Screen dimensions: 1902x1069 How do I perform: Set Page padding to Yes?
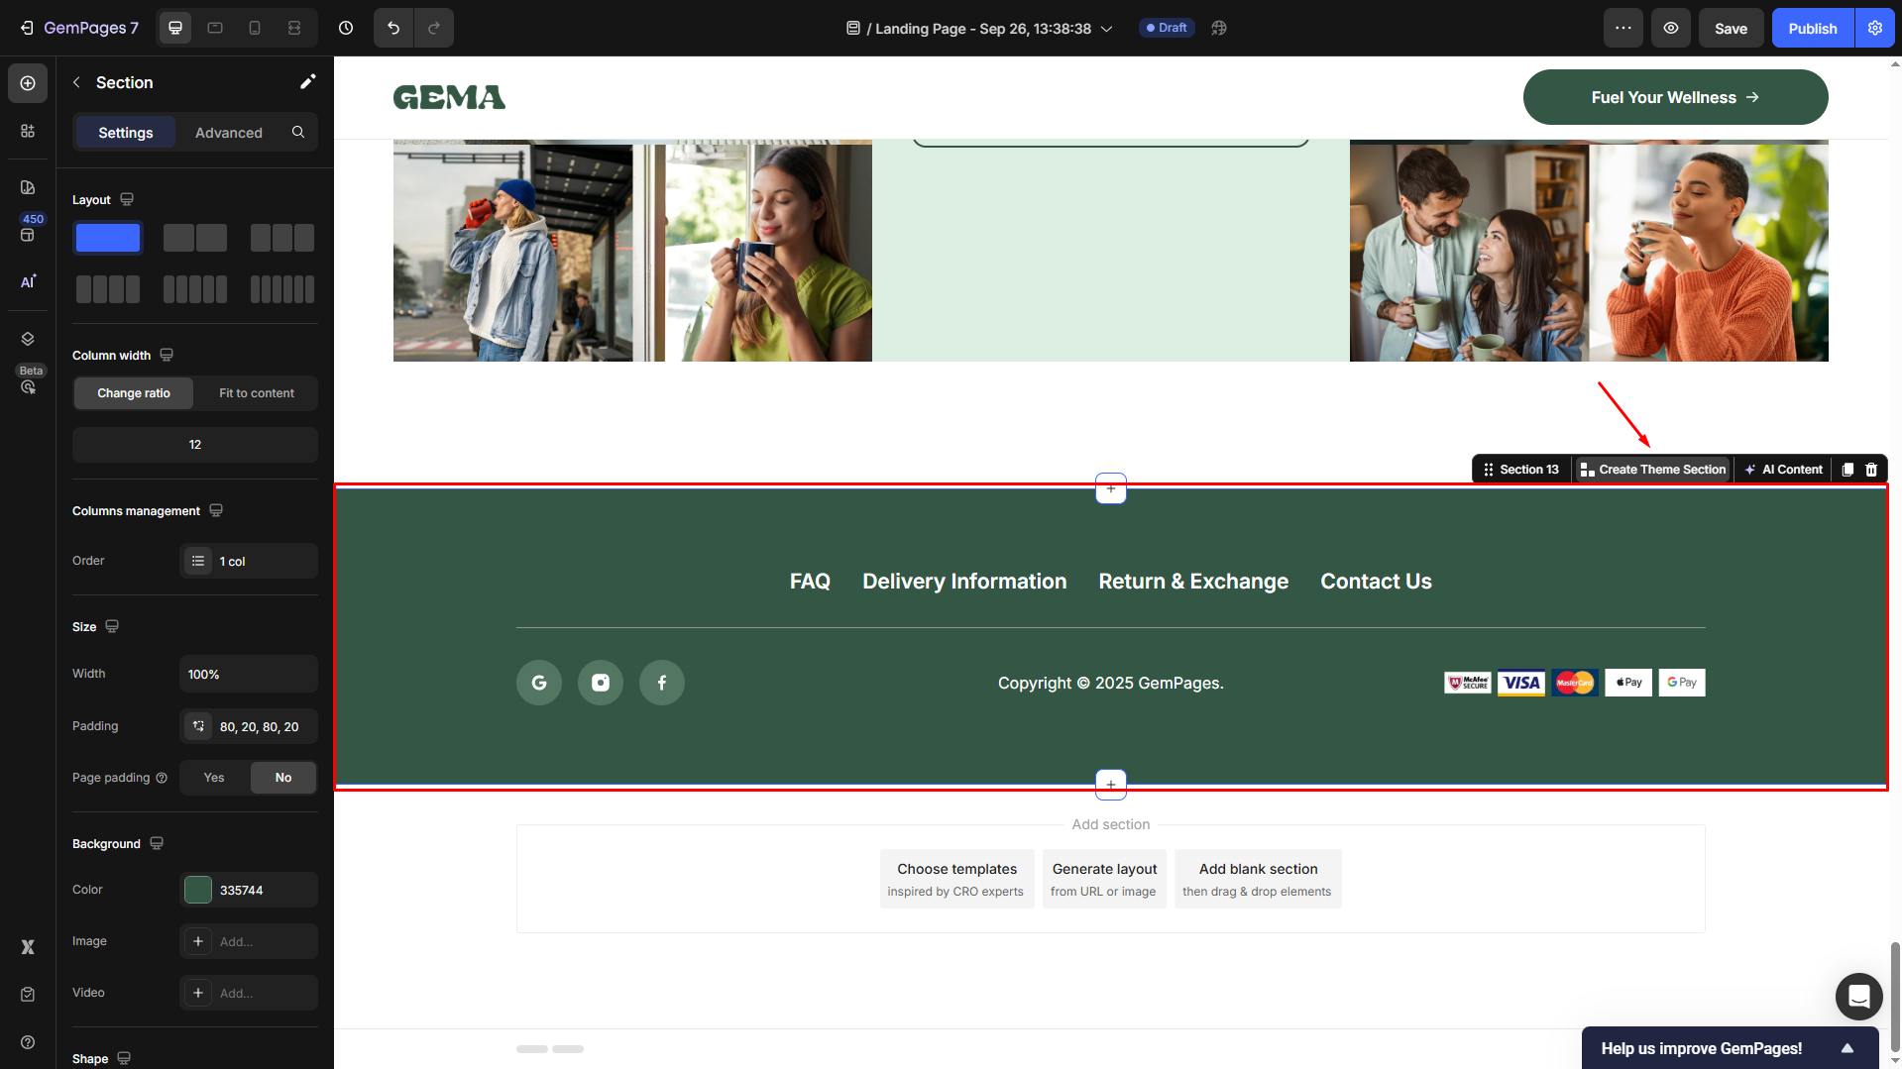pos(212,777)
